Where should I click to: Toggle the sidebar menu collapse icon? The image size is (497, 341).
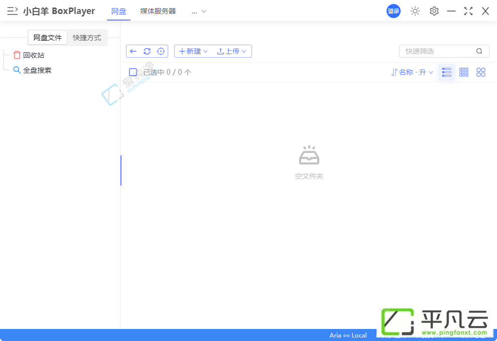tap(13, 11)
